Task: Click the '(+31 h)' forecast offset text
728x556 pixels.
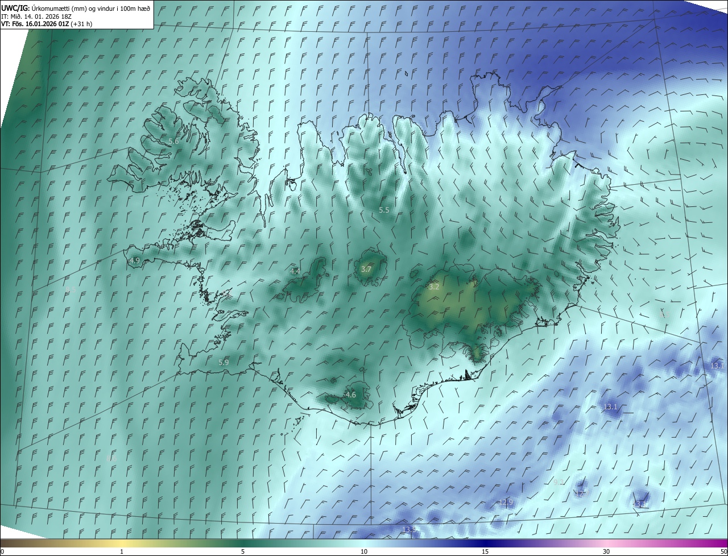Action: pos(81,24)
